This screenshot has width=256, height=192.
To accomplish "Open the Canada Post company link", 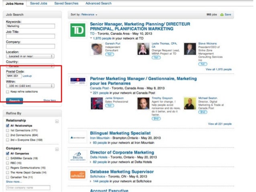I will point(99,88).
